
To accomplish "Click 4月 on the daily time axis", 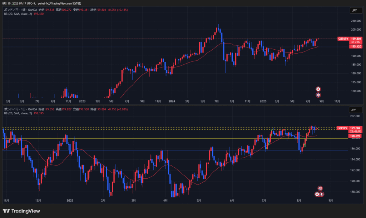I will coord(165,200).
